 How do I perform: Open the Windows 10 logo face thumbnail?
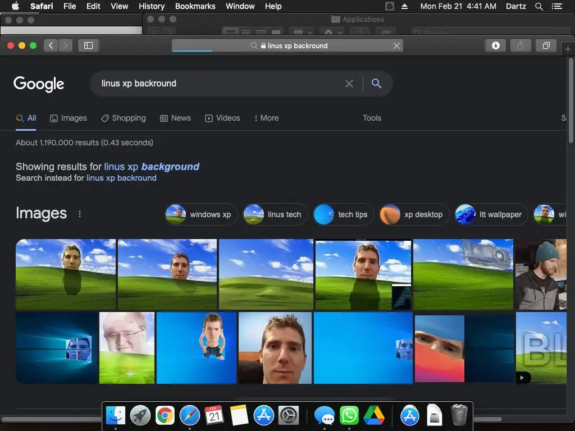click(x=57, y=348)
